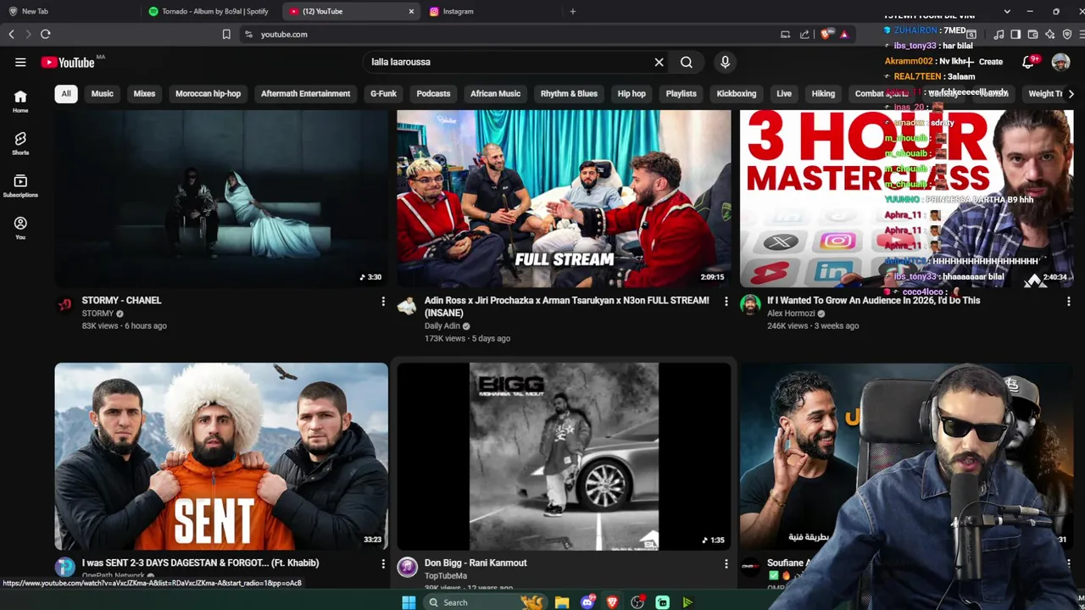Select the Hiking filter chip
The width and height of the screenshot is (1085, 610).
pos(823,93)
